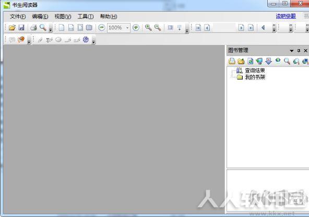This screenshot has height=217, width=309.
Task: Open the 视图(V) menu
Action: click(63, 16)
